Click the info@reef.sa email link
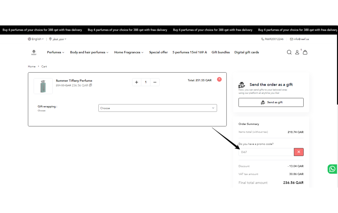The height and width of the screenshot is (213, 338). 301,39
